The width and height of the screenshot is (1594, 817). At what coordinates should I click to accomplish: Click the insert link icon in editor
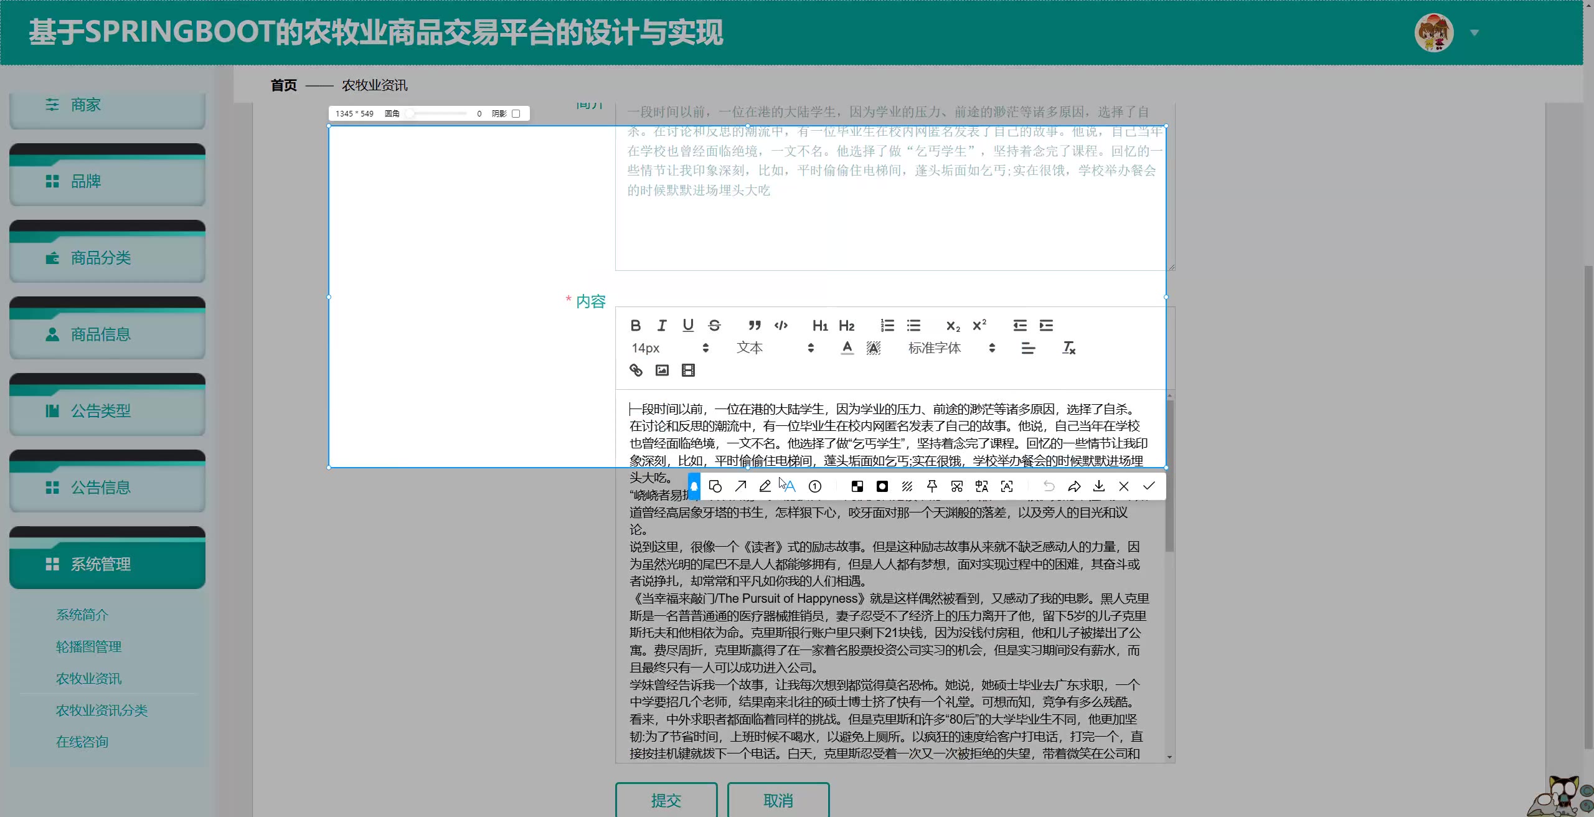(x=636, y=371)
